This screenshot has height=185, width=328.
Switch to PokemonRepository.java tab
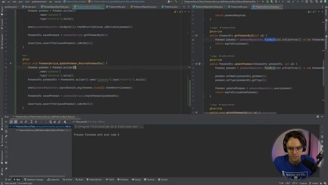(143, 7)
